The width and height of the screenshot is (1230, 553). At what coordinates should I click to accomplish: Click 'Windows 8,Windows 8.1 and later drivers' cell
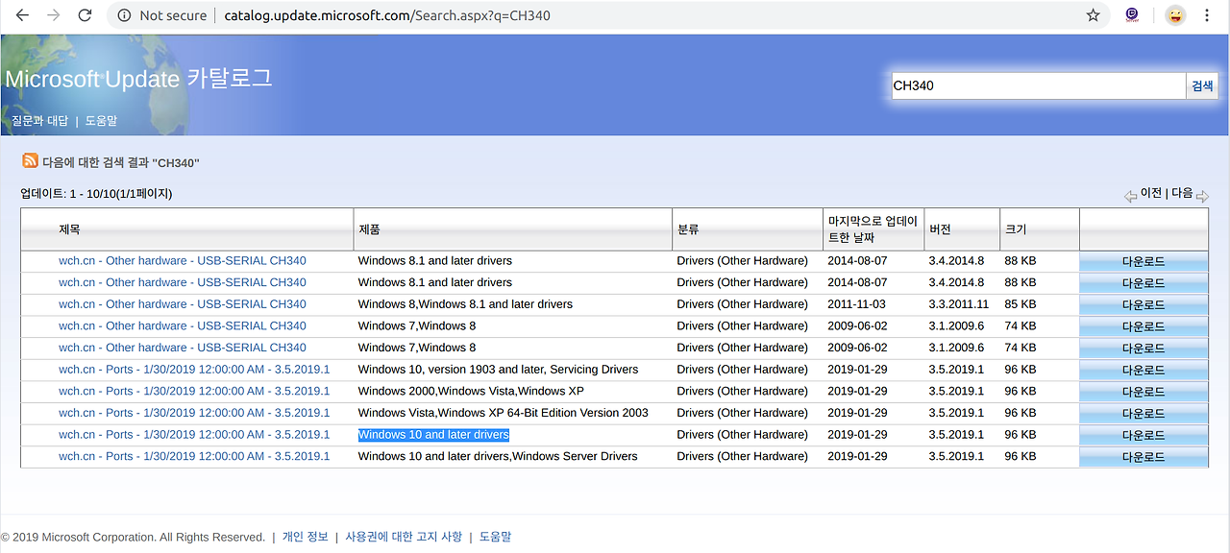point(465,303)
